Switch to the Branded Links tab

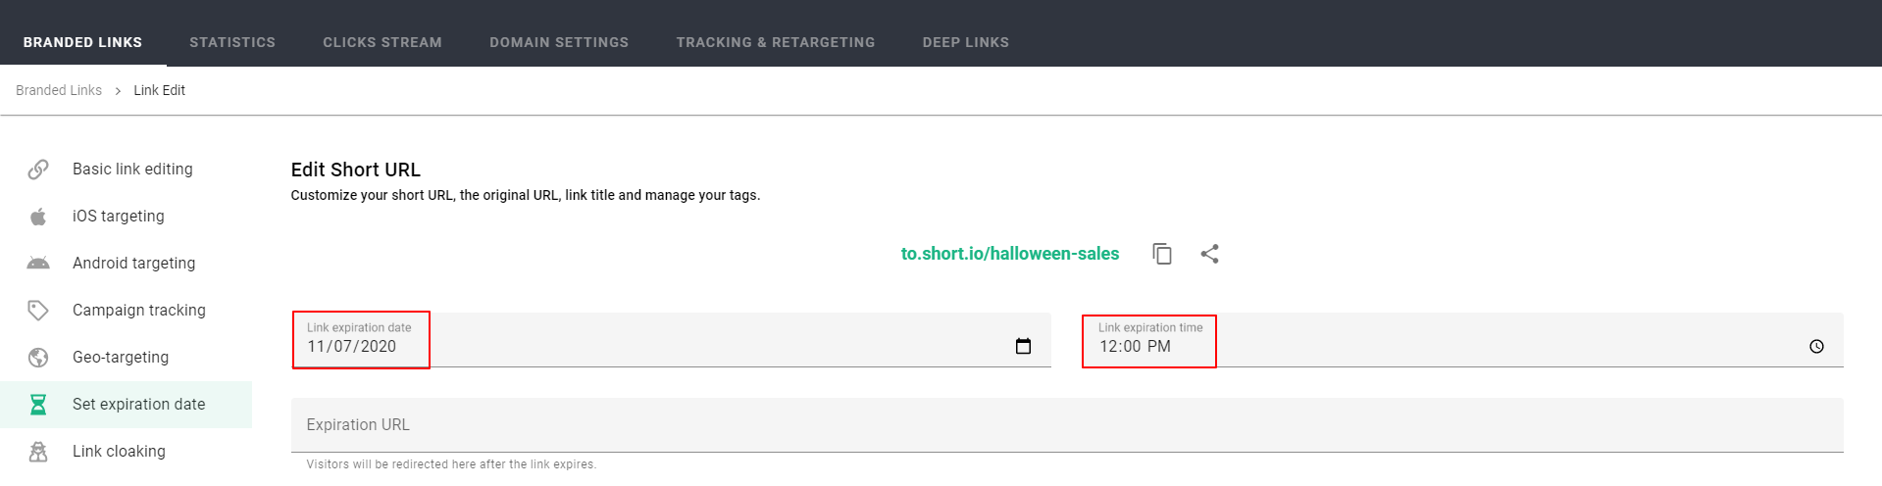tap(83, 42)
